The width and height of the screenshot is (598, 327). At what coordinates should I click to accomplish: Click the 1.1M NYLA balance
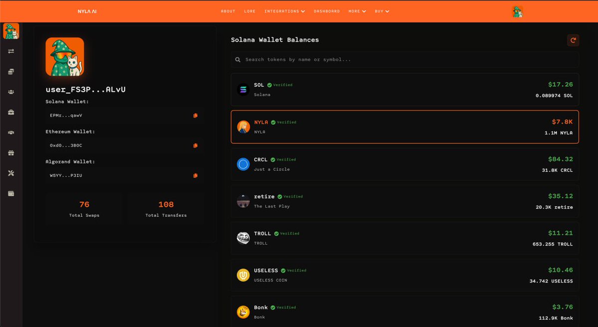pyautogui.click(x=559, y=133)
